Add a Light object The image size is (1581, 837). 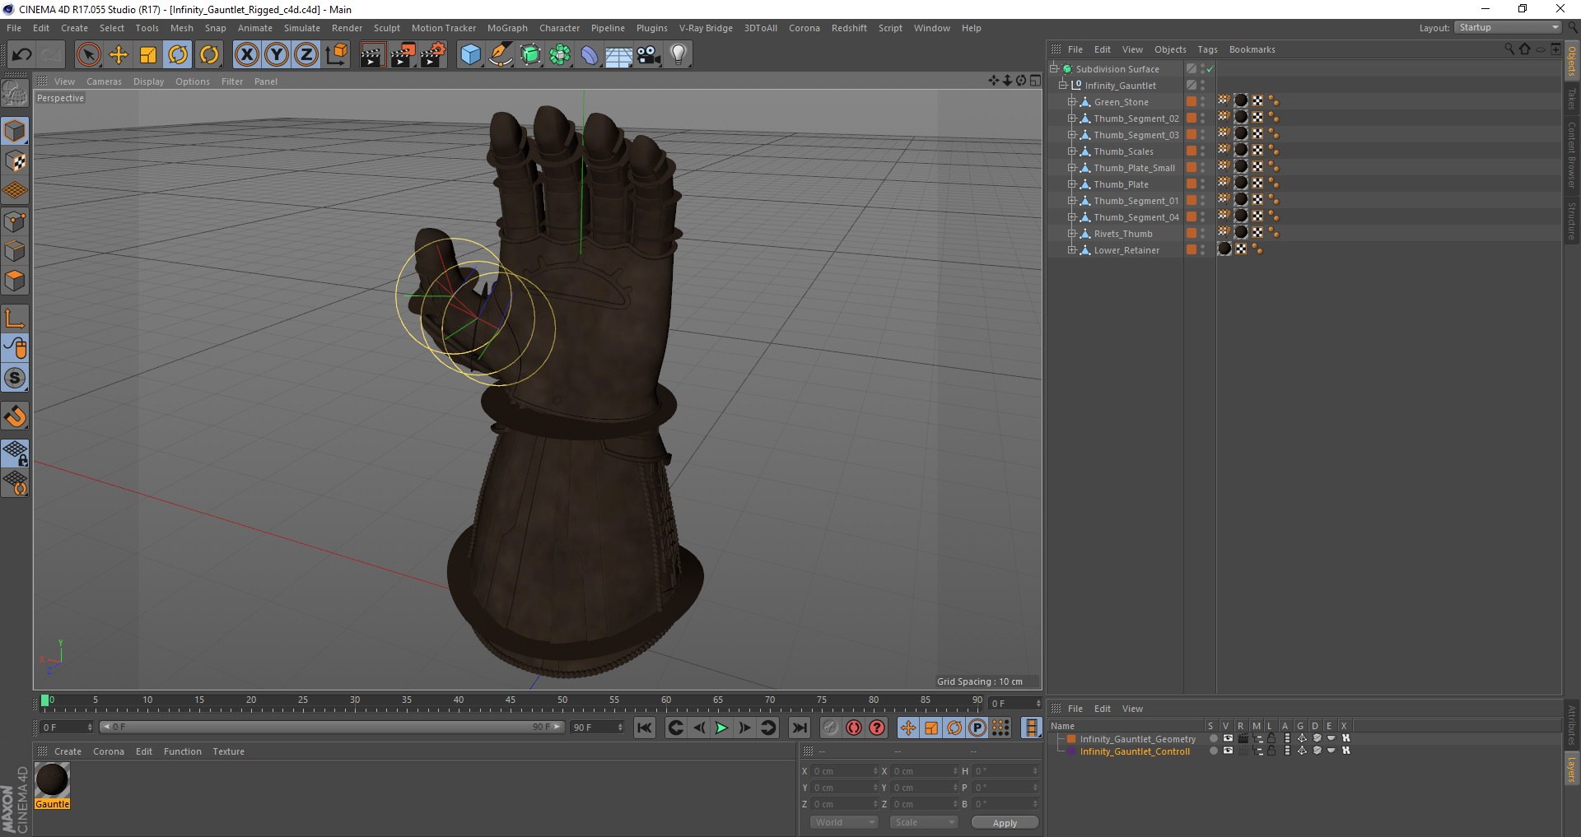(679, 55)
